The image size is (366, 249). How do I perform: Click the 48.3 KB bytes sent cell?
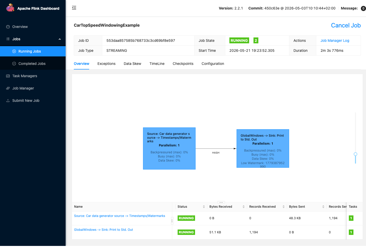pyautogui.click(x=295, y=218)
